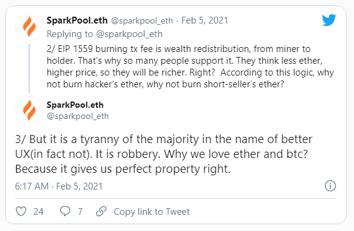
Task: Click SparkPool flame avatar in parent tweet
Action: [29, 27]
